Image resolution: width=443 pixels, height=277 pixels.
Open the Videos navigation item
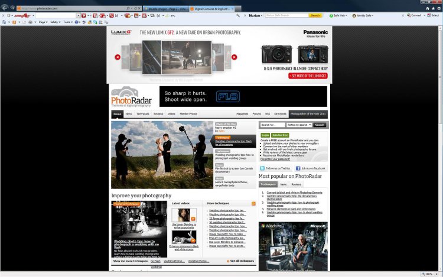(171, 114)
